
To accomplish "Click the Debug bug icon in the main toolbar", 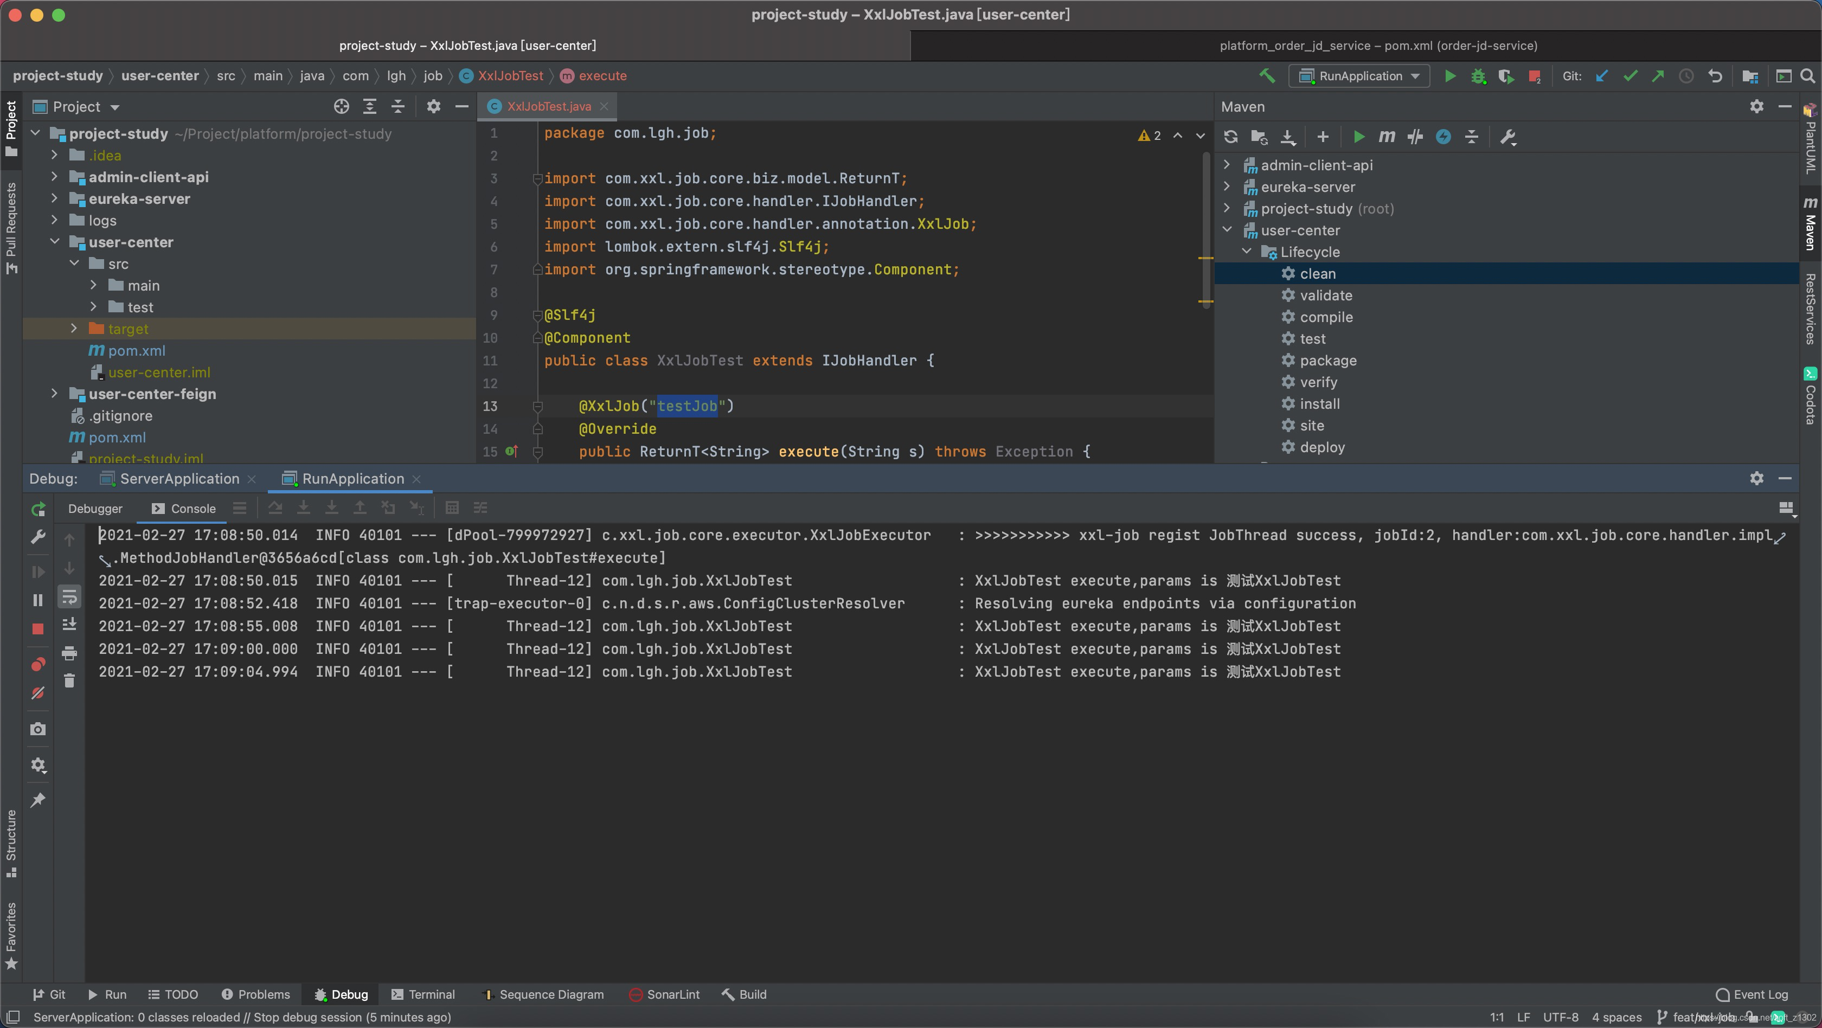I will [x=1478, y=76].
